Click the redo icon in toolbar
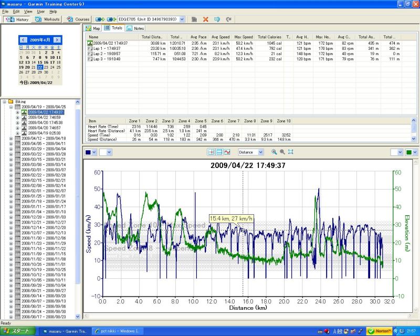Image resolution: width=420 pixels, height=336 pixels. (228, 19)
